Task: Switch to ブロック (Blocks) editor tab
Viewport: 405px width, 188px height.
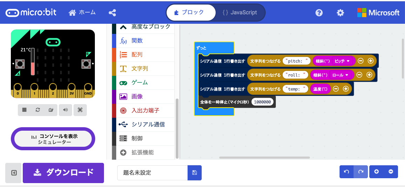Action: (191, 12)
